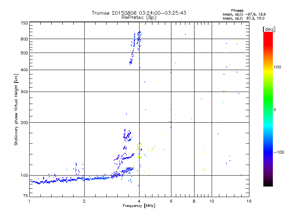Click the rainbow phase color bar legend
Viewport: 293px width, 219px height.
coord(268,109)
